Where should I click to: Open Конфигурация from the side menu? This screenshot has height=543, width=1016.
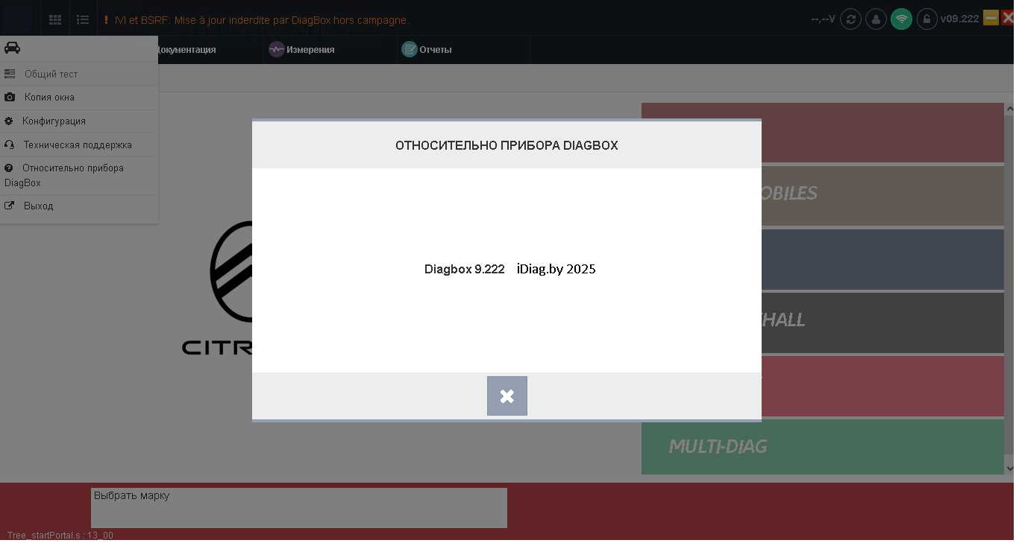(54, 121)
